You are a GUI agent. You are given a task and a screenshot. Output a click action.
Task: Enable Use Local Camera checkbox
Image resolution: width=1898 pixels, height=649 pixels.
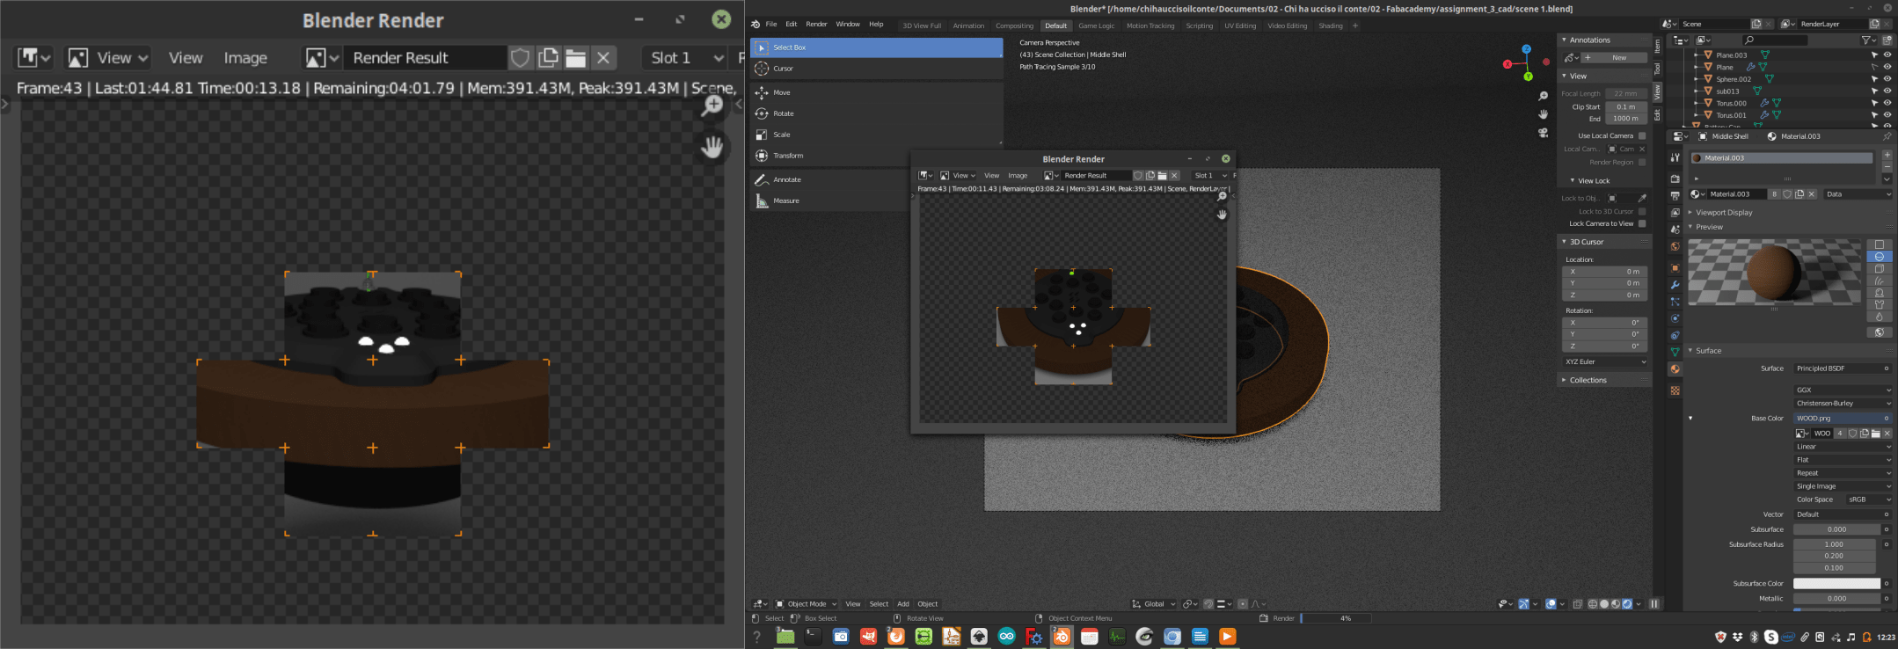click(1642, 135)
